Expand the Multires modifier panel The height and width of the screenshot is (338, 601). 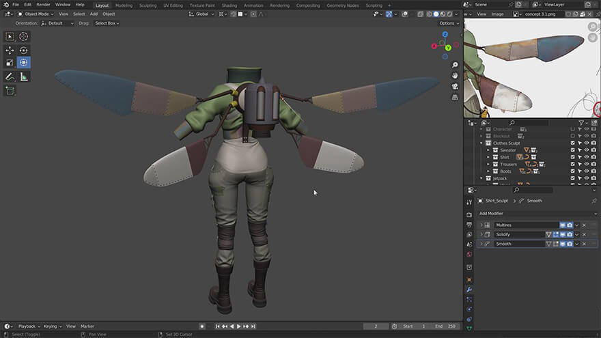point(481,225)
